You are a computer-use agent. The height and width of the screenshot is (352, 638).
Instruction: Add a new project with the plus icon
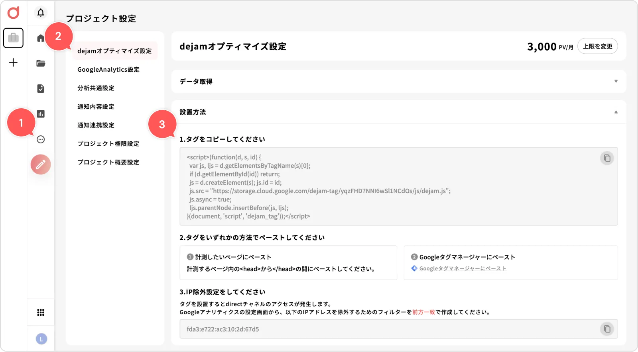click(x=13, y=63)
